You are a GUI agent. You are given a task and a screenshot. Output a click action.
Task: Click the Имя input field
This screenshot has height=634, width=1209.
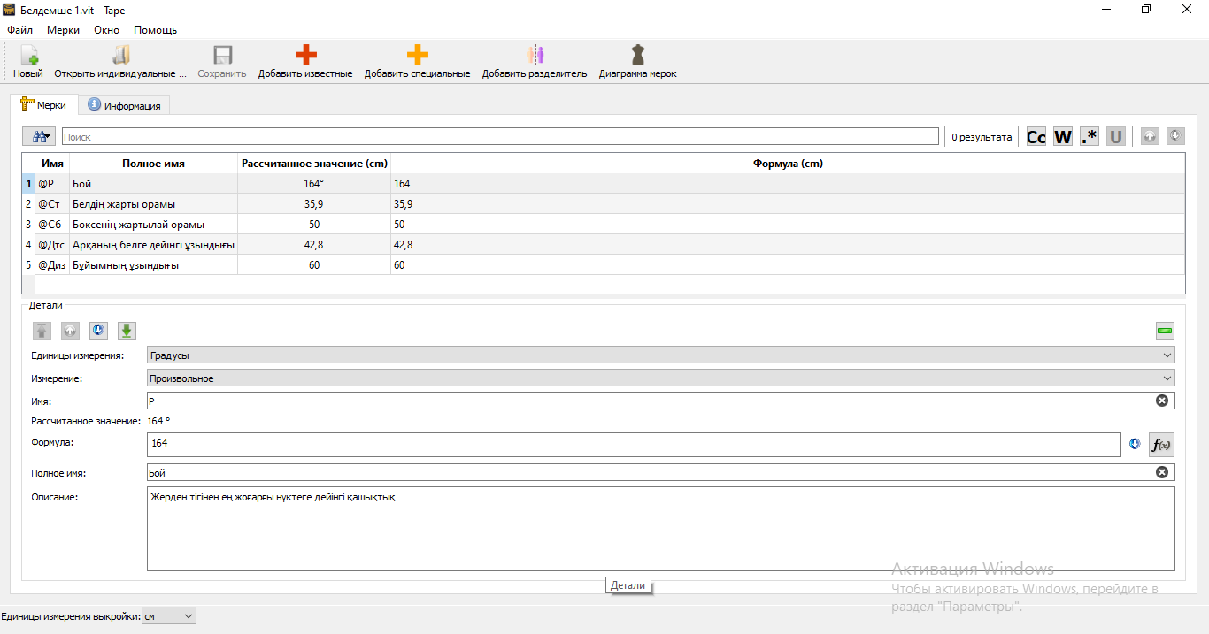[x=660, y=401]
